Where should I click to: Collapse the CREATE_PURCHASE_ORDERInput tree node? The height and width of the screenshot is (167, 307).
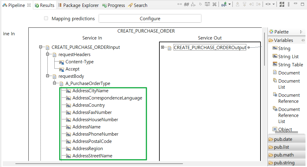pos(40,47)
